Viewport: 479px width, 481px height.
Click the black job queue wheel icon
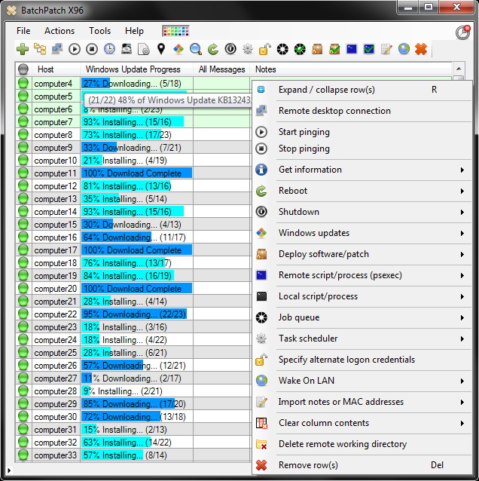[x=282, y=49]
